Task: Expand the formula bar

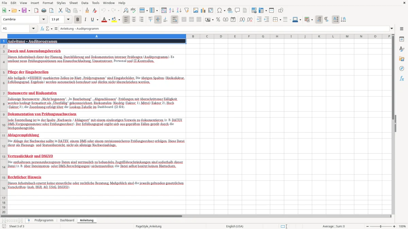Action: pos(392,29)
